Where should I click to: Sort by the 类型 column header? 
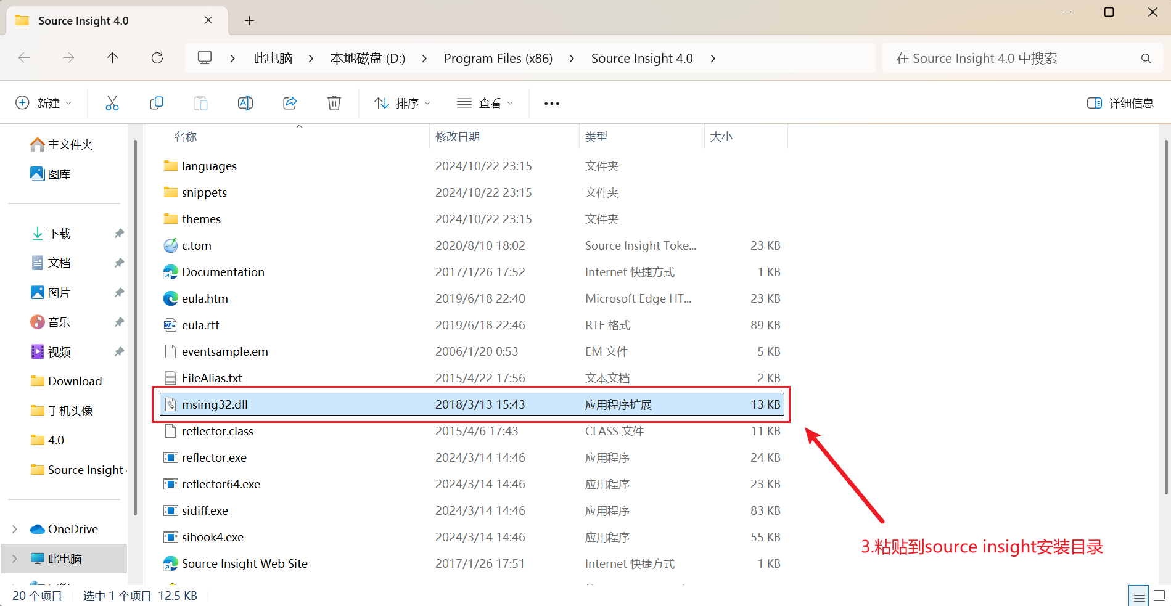point(596,137)
